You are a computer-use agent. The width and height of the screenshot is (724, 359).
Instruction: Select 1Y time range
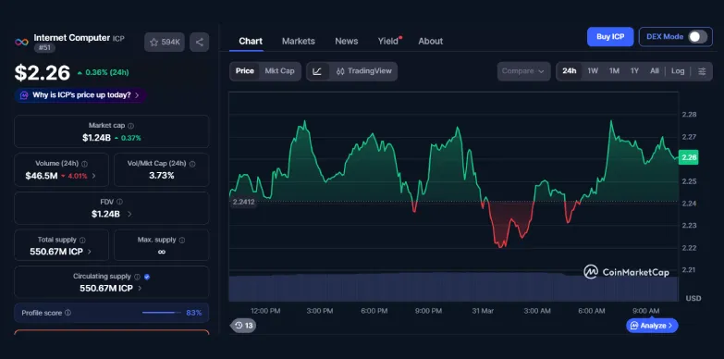pyautogui.click(x=635, y=71)
